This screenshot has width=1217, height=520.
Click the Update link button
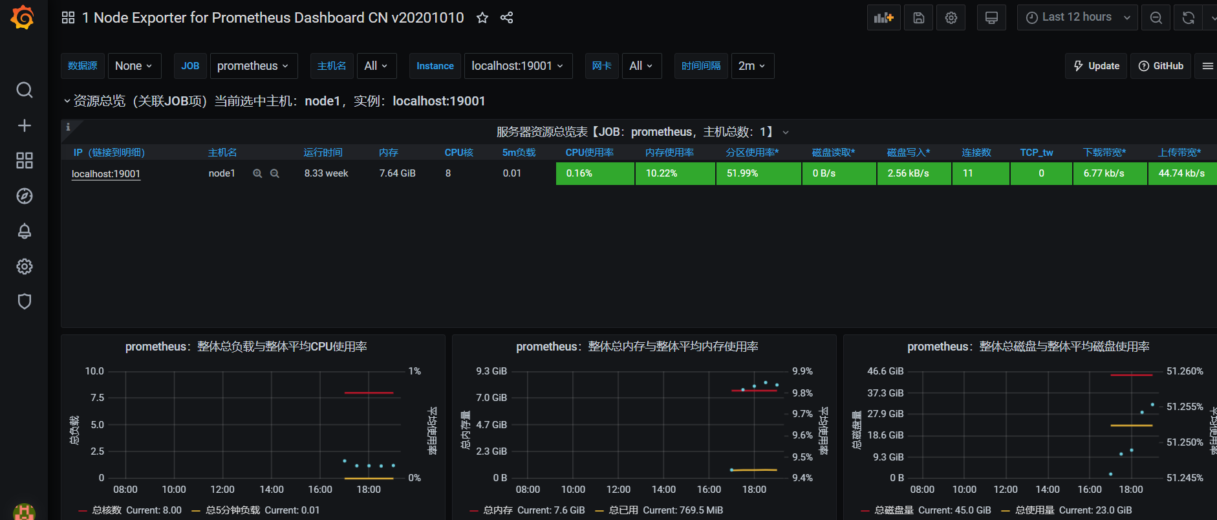1096,66
